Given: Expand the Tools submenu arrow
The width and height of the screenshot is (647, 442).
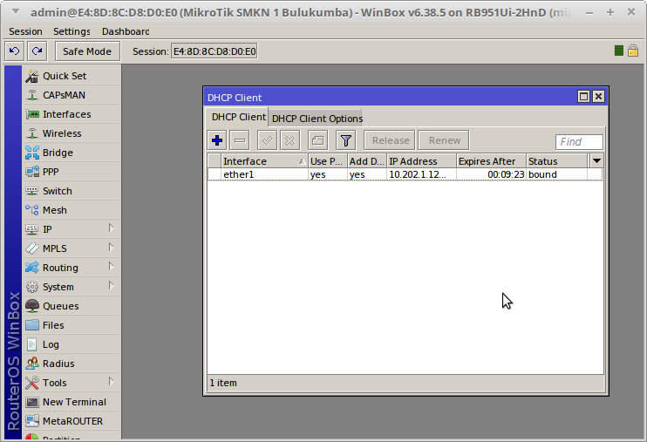Looking at the screenshot, I should coord(111,382).
